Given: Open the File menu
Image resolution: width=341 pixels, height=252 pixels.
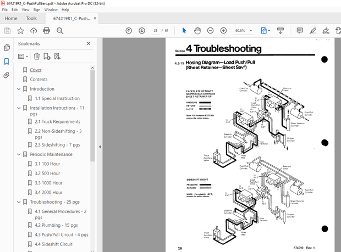Looking at the screenshot, I should (x=4, y=10).
